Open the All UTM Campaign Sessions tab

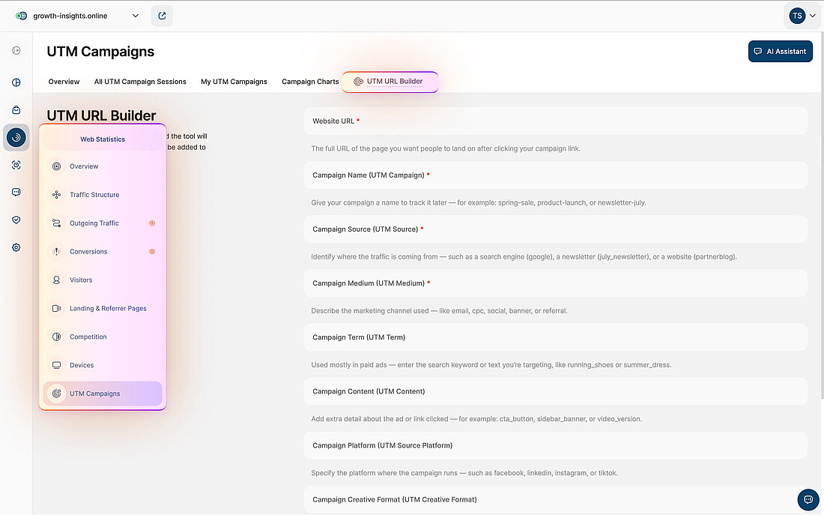(140, 81)
